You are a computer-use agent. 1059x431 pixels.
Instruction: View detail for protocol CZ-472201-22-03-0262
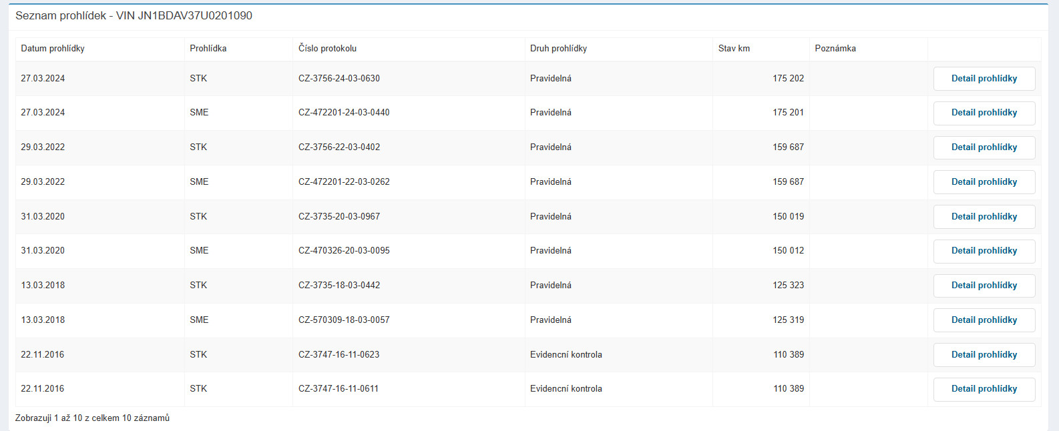[x=984, y=182]
